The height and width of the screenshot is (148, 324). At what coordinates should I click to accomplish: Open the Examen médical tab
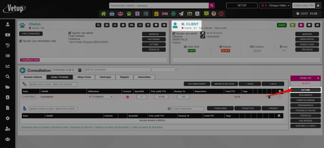(x=33, y=77)
